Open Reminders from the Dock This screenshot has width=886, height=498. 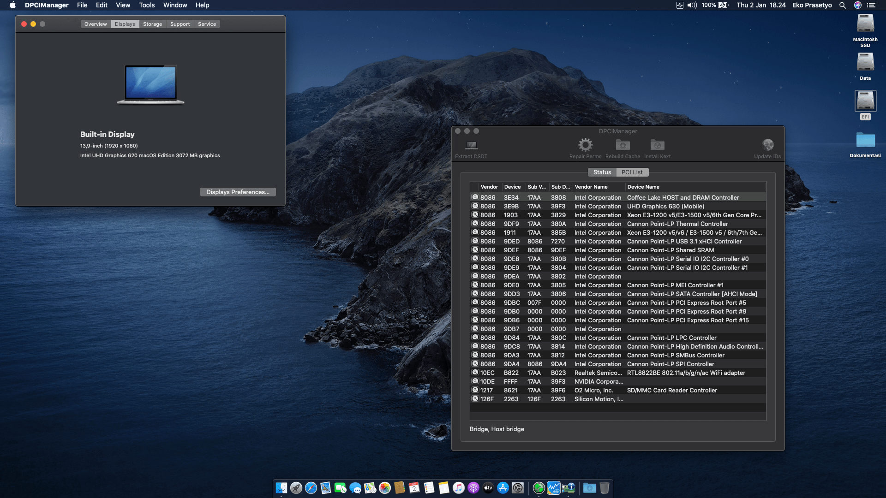pyautogui.click(x=429, y=488)
